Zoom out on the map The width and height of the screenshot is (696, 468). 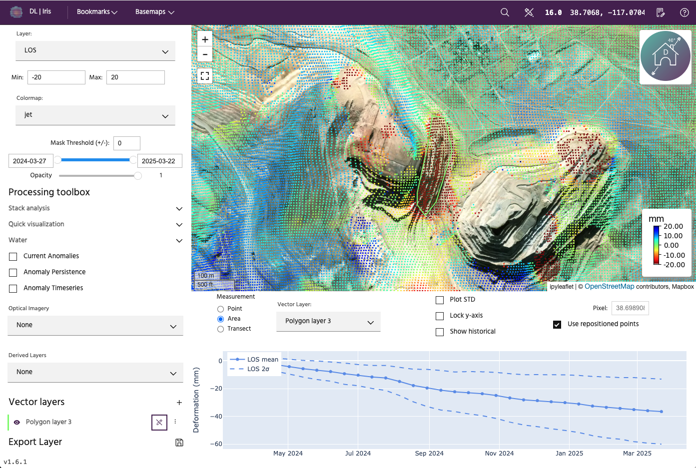click(x=205, y=54)
